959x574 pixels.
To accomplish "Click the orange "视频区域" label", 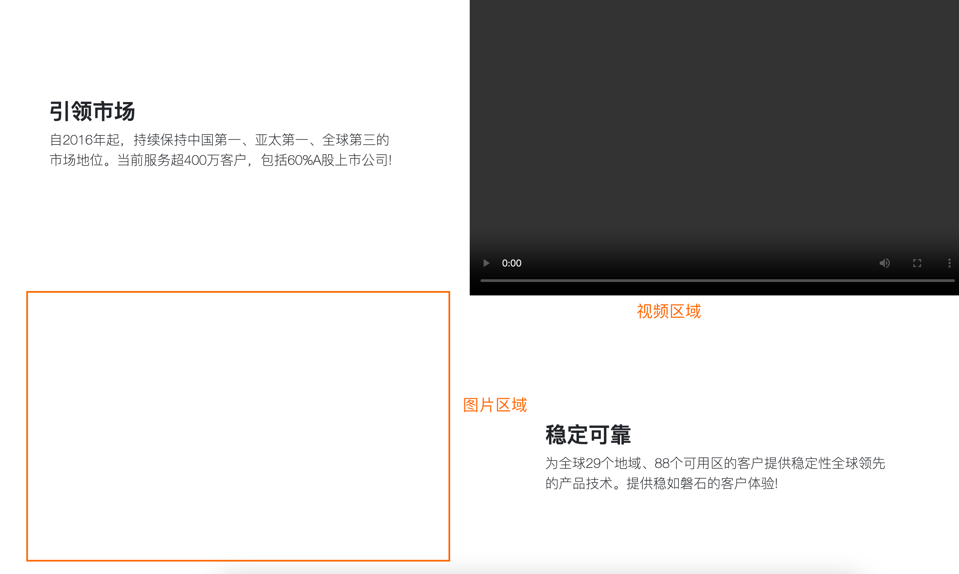I will coord(669,311).
